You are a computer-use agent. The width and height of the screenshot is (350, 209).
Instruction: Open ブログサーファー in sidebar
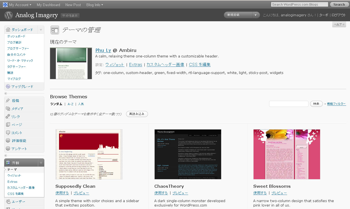click(x=18, y=48)
